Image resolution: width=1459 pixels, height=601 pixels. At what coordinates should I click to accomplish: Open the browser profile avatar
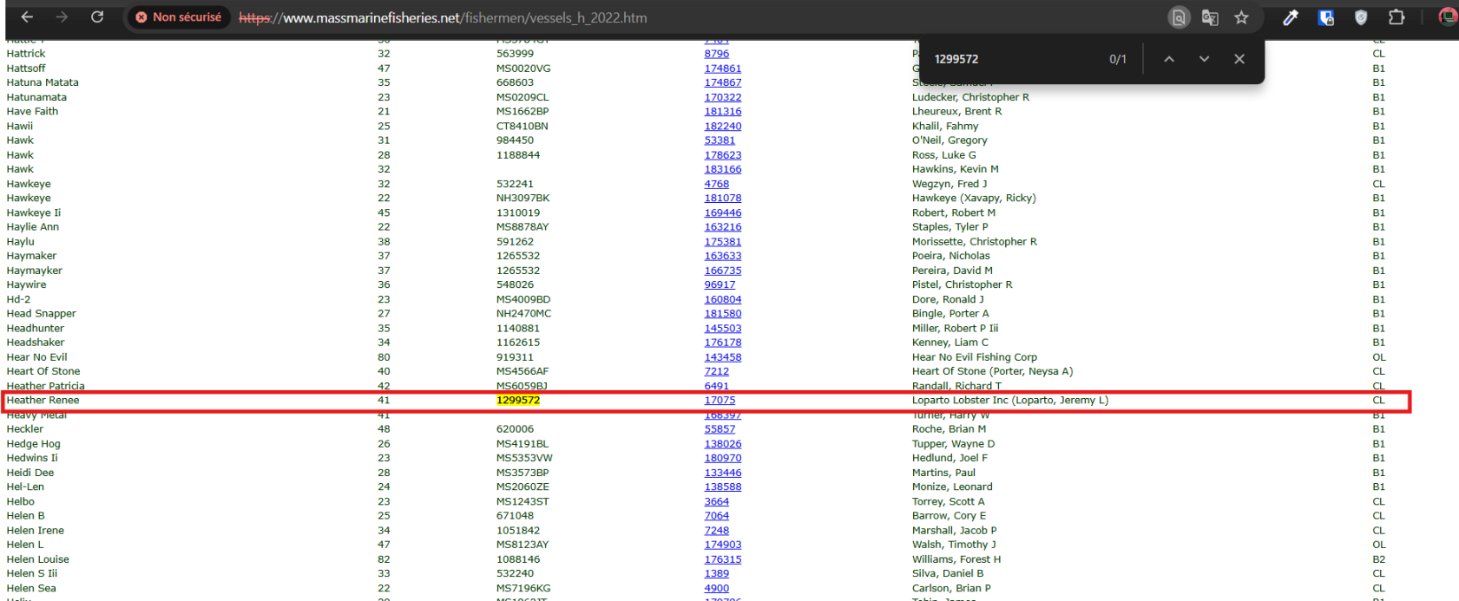[1447, 17]
